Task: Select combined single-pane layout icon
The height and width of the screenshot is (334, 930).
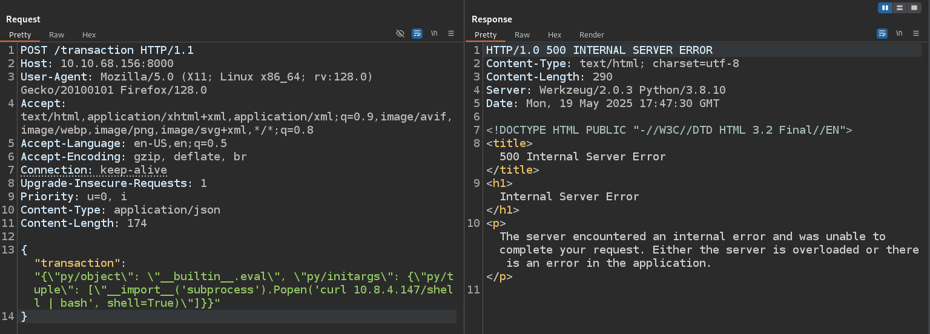Action: pos(914,8)
